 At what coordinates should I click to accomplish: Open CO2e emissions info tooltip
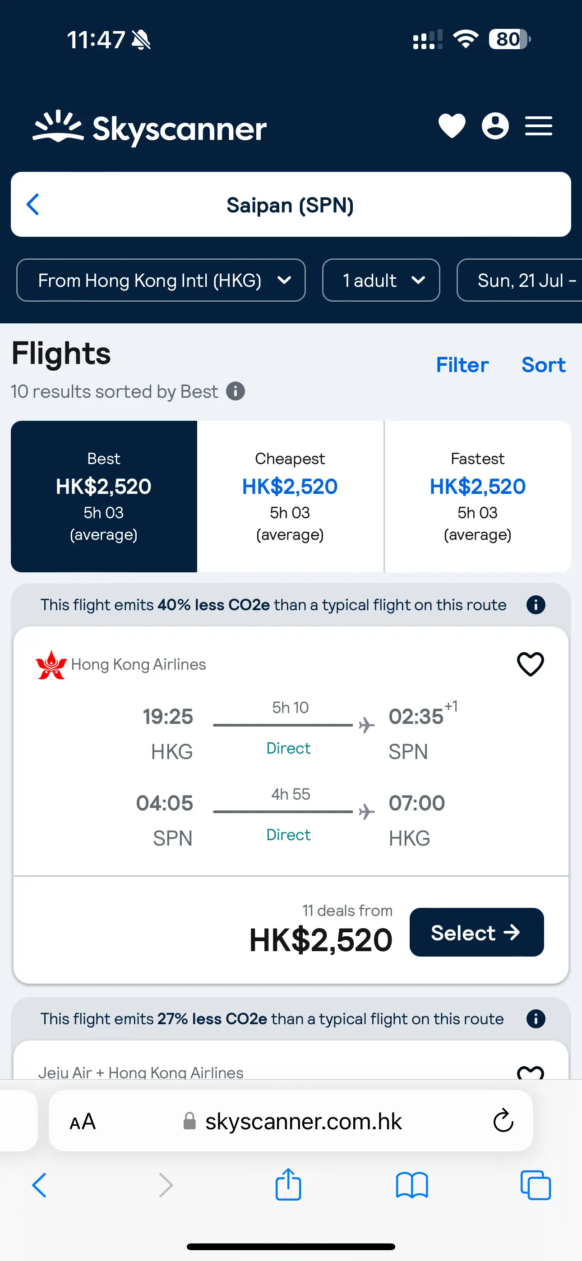coord(536,604)
